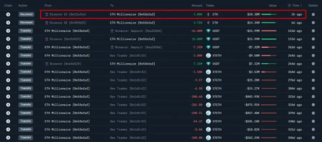Click the Value column header
This screenshot has height=142, width=322.
273,5
